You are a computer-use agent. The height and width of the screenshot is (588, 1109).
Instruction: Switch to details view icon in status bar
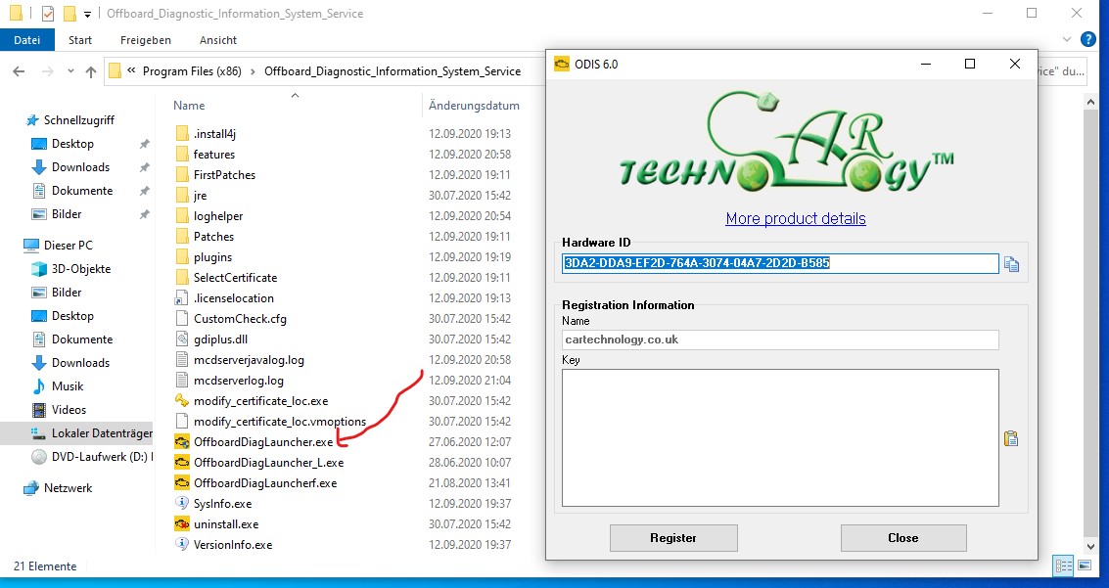pyautogui.click(x=1062, y=565)
